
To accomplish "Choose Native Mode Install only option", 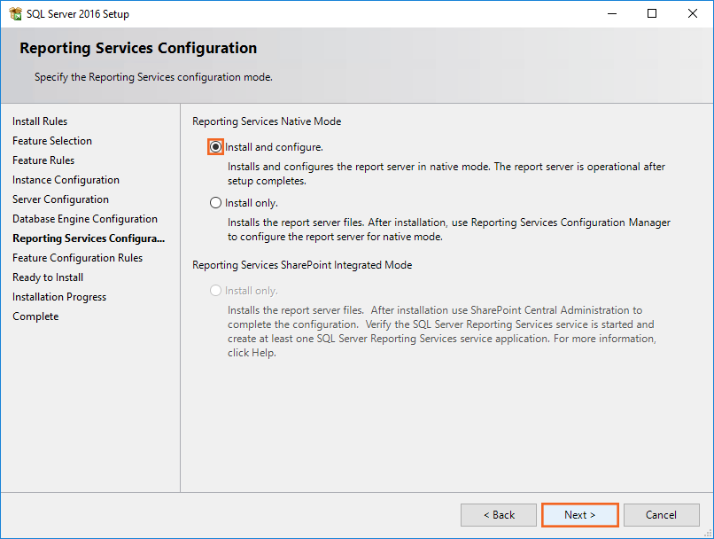I will click(x=216, y=203).
